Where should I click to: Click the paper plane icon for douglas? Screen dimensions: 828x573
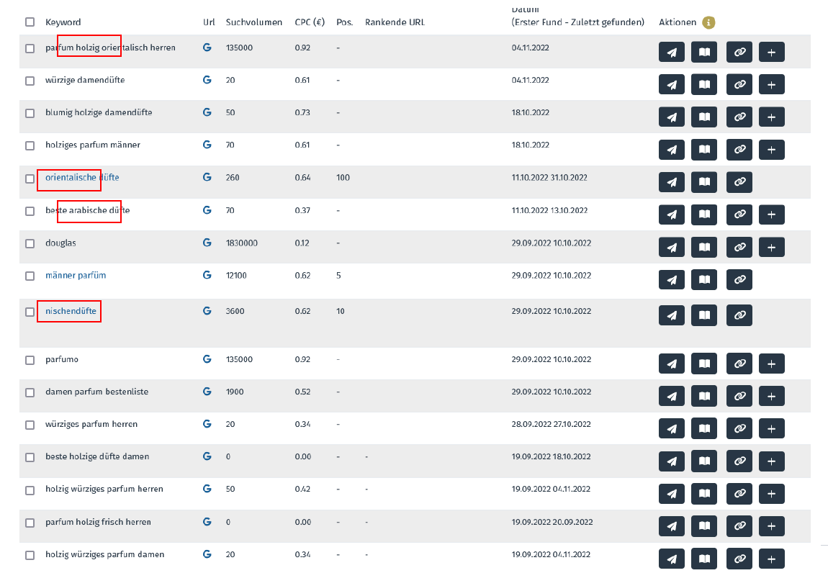(x=672, y=247)
